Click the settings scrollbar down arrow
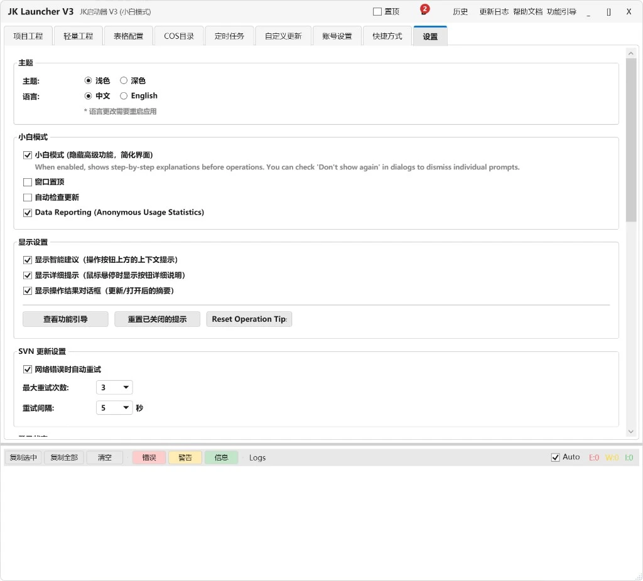The height and width of the screenshot is (581, 643). point(630,431)
